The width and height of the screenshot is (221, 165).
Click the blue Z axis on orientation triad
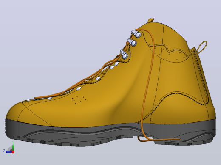(x=9, y=152)
